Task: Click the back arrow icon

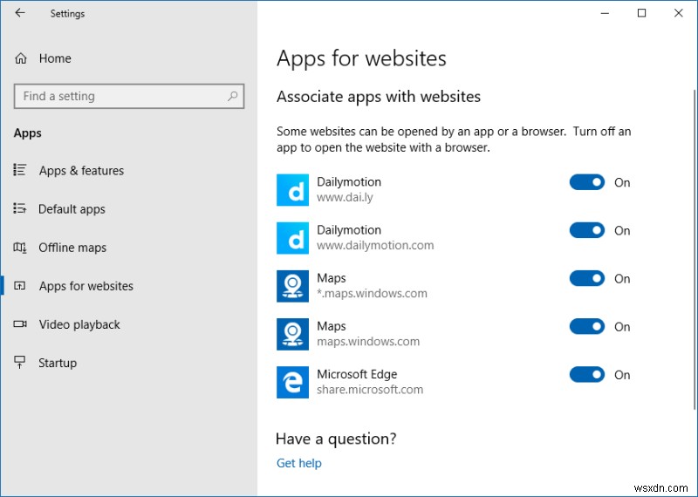Action: pos(20,13)
